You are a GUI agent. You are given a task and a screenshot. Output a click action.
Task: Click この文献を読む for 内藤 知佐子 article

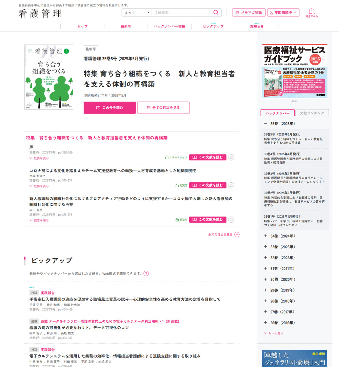208,185
